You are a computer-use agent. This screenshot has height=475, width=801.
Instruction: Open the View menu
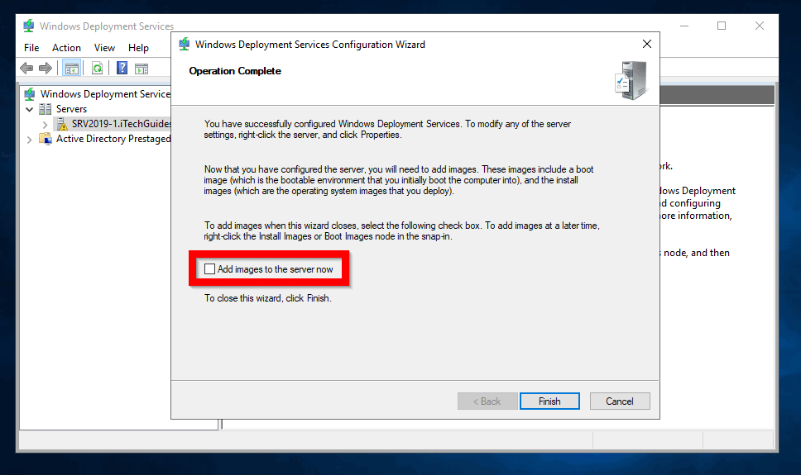click(104, 48)
